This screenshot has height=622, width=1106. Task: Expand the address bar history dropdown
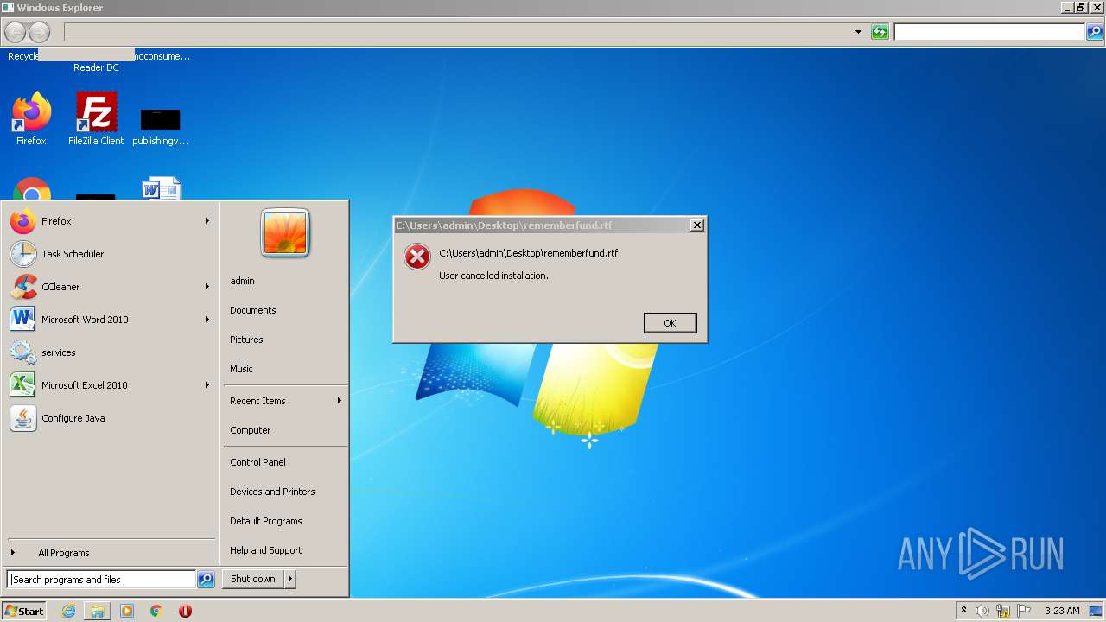[x=858, y=32]
